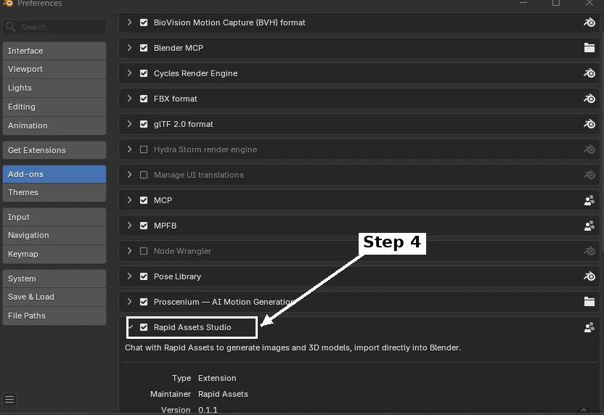This screenshot has height=415, width=604.
Task: Expand Manage UI translations details
Action: (x=129, y=175)
